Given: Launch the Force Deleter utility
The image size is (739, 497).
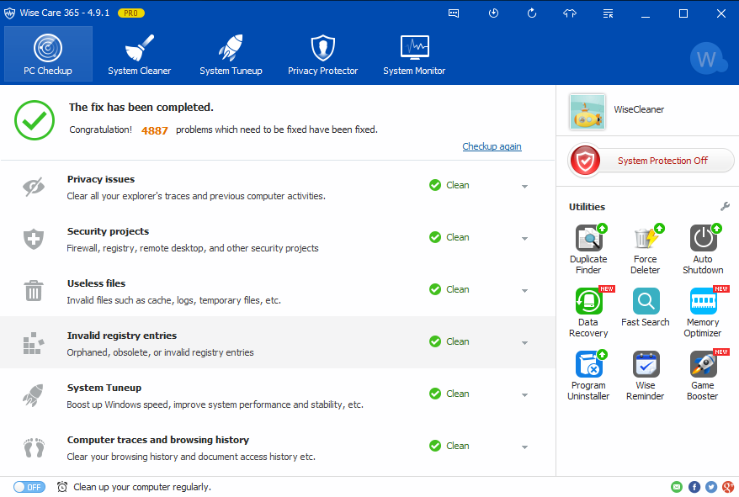Looking at the screenshot, I should [646, 239].
